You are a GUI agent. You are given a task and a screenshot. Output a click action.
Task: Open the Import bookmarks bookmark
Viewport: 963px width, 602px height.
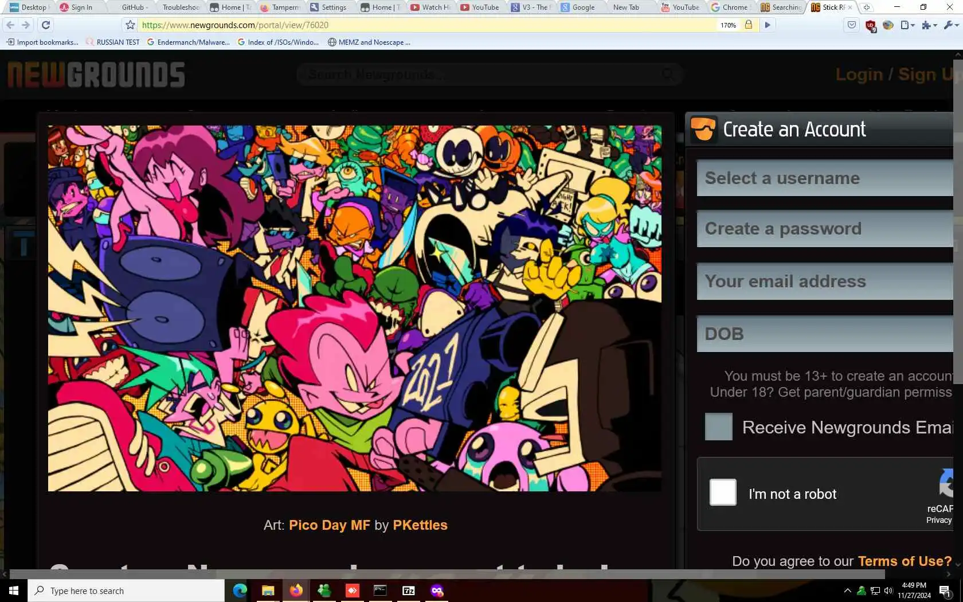[x=42, y=42]
